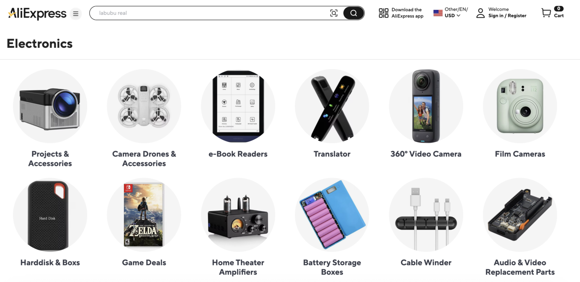Open the Battery Storage Boxes category
The image size is (580, 282).
pos(332,215)
